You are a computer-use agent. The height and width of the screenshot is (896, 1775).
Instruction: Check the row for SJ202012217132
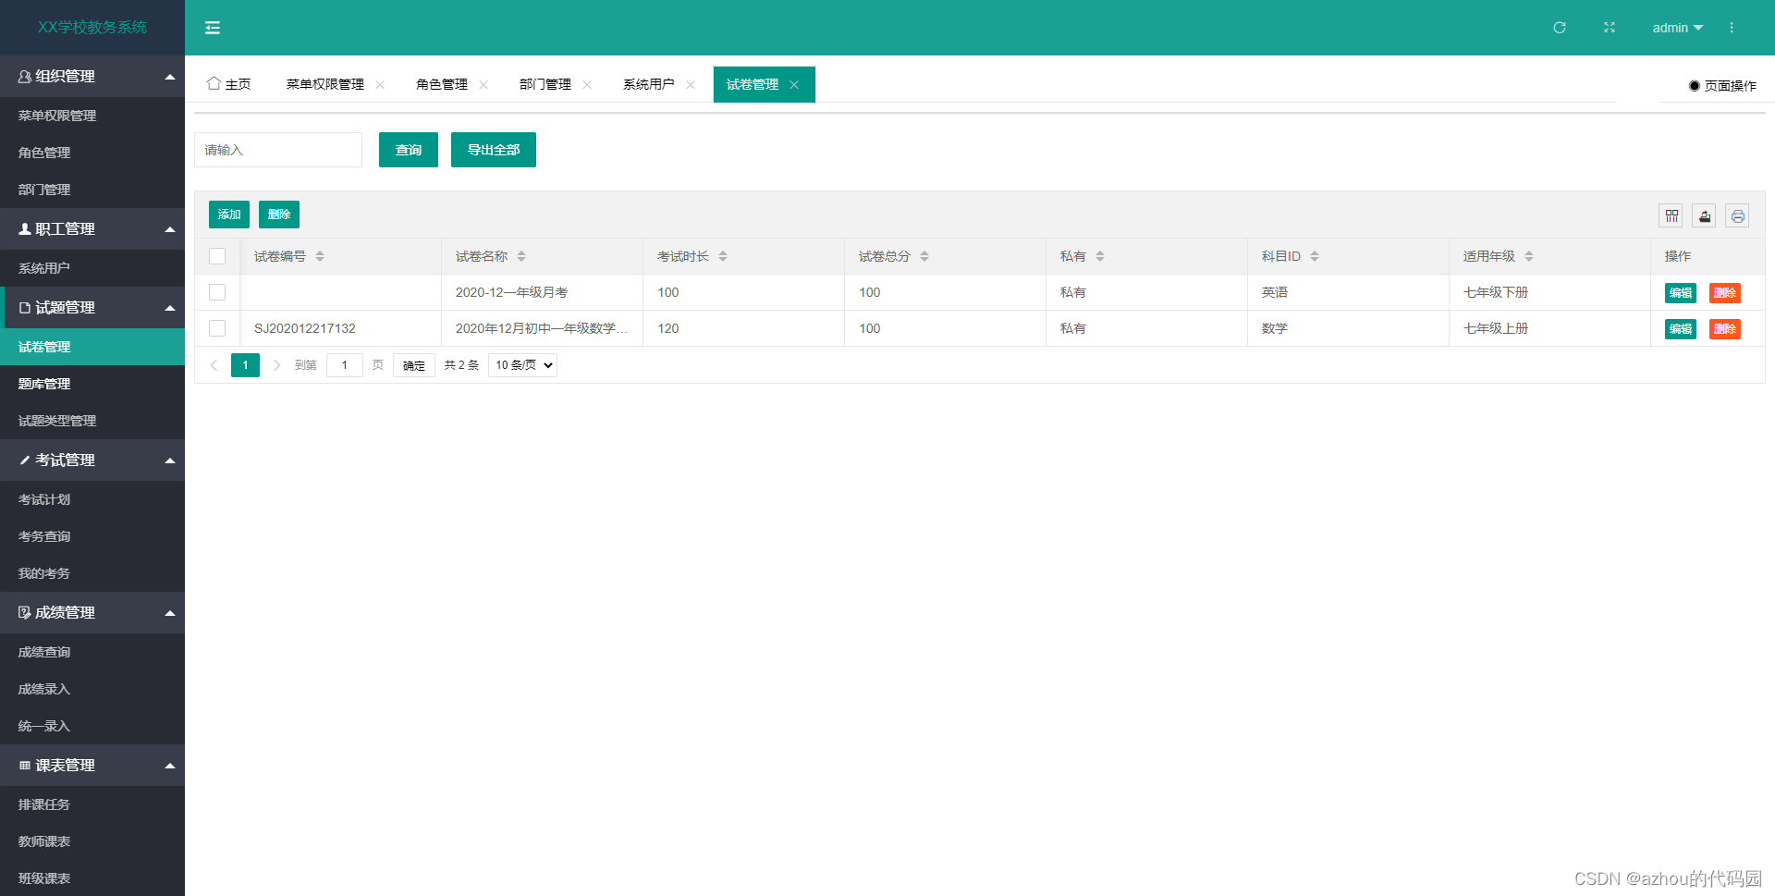217,328
